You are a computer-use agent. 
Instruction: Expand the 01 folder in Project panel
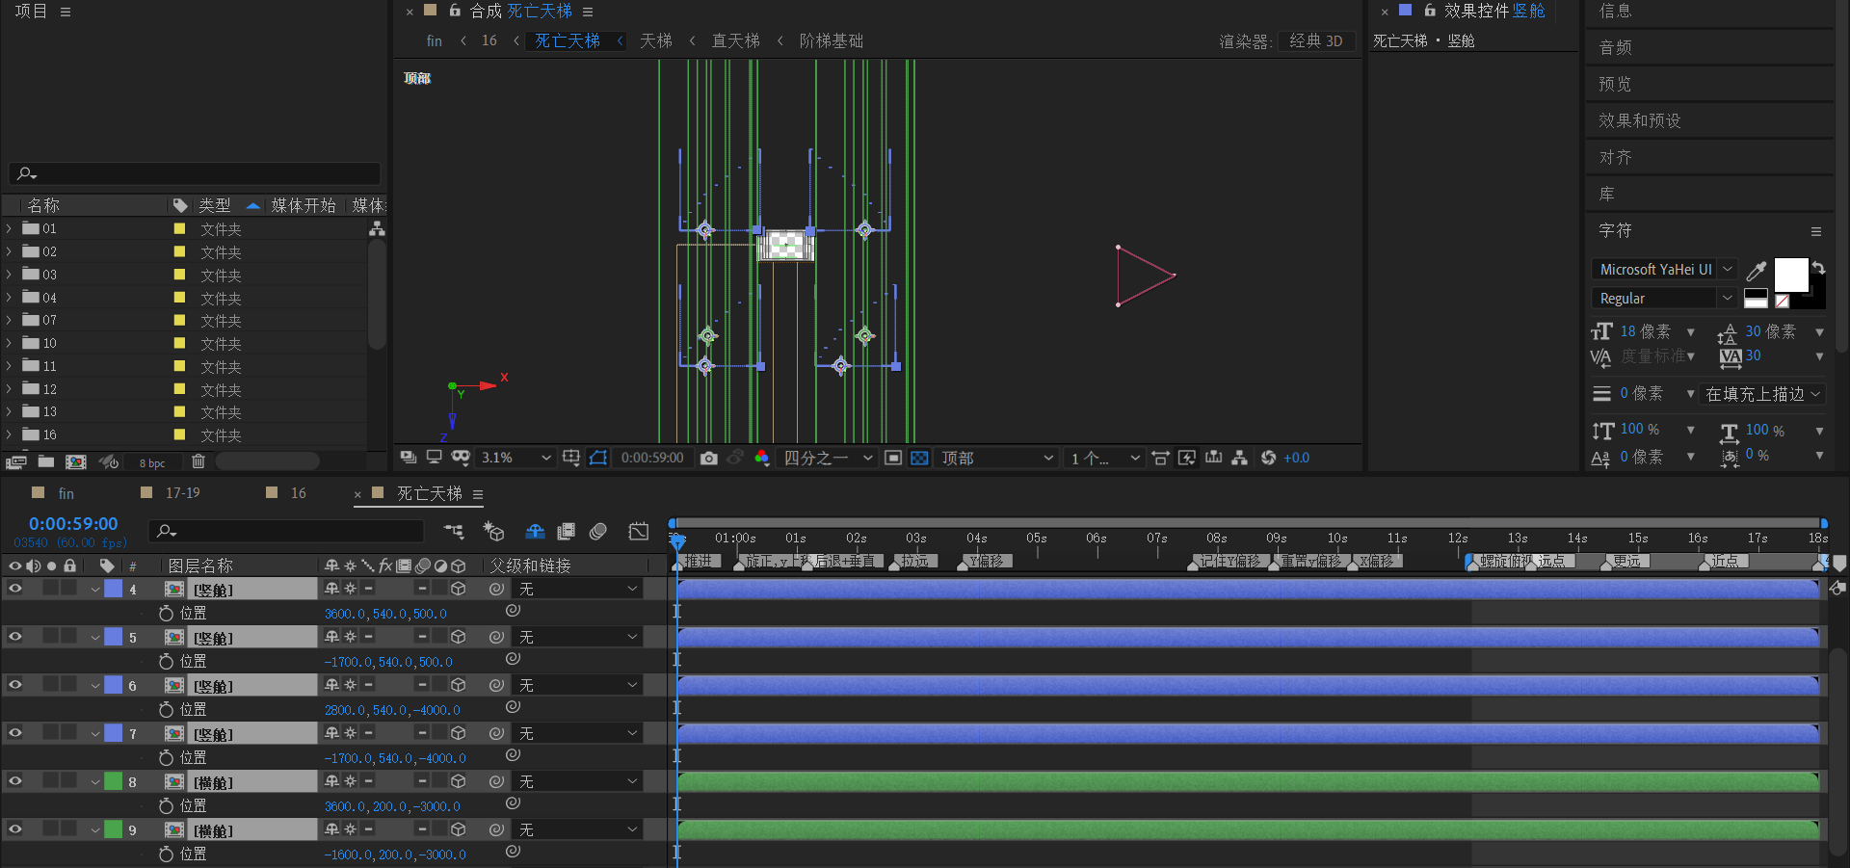(10, 229)
